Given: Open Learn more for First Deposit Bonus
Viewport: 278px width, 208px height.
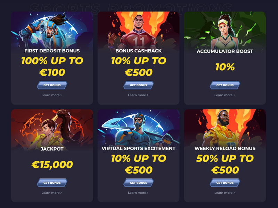Looking at the screenshot, I should 51,95.
